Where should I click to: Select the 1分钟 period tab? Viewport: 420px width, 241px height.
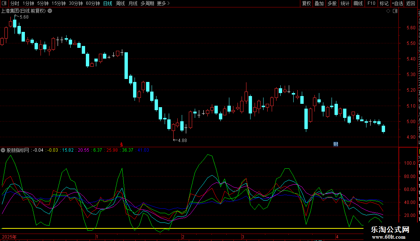click(x=28, y=3)
